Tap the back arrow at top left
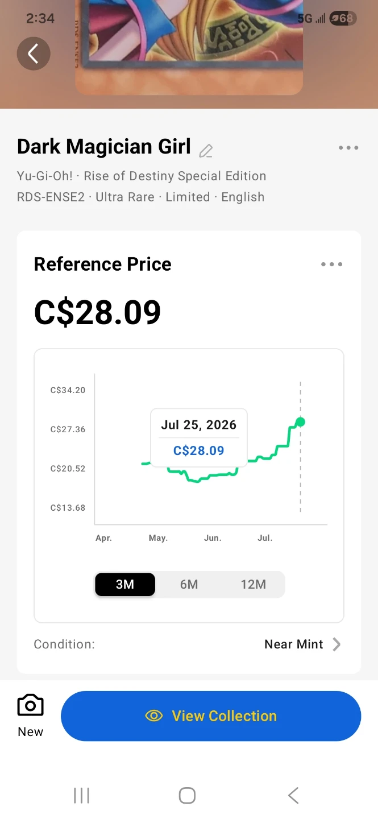Image resolution: width=378 pixels, height=819 pixels. [x=34, y=54]
